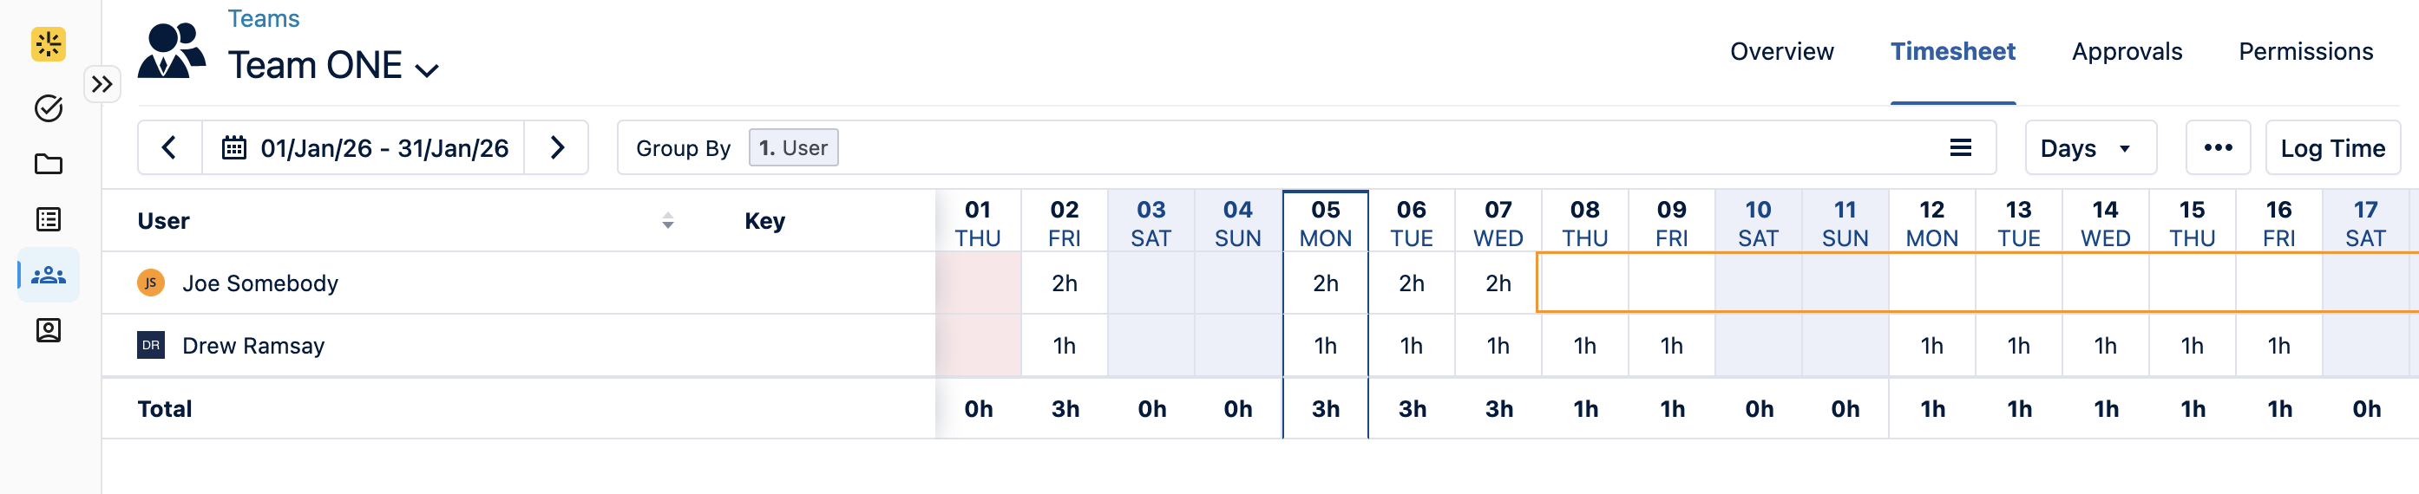Screen dimensions: 2419x494
Task: Open the reports list icon in sidebar
Action: pyautogui.click(x=48, y=219)
